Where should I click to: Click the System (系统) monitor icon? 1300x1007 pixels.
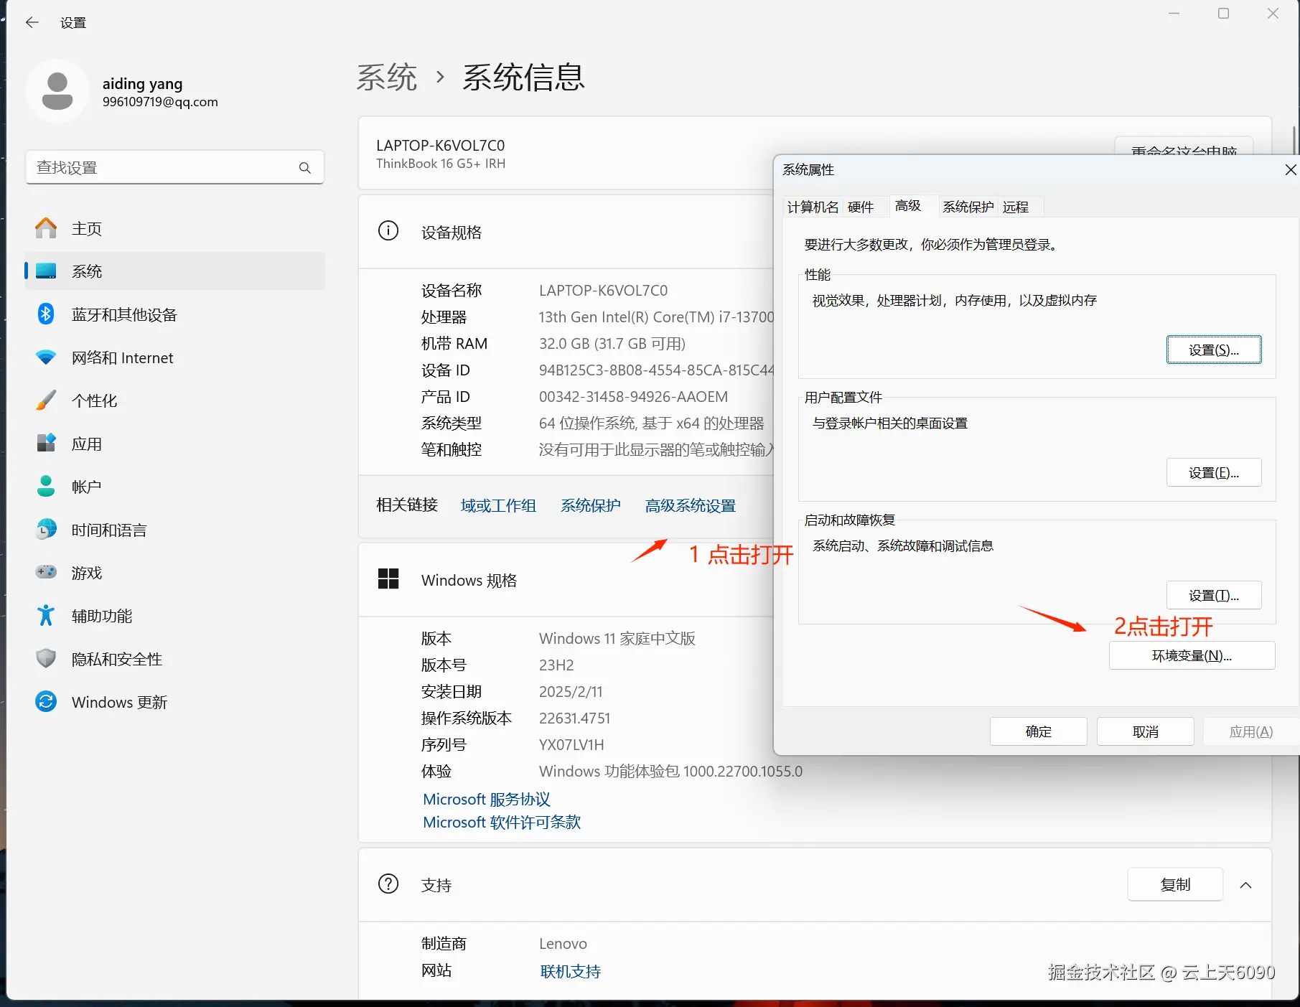click(x=46, y=271)
